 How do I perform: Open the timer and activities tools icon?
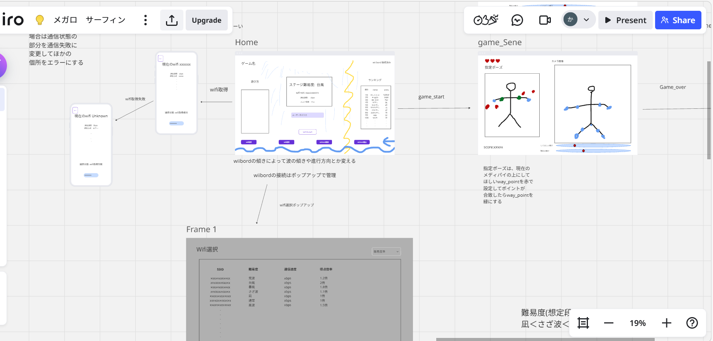pos(486,20)
